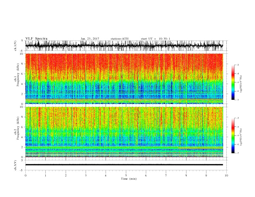
Task: Click the "ch.3(V)" axis label
Action: 15,165
